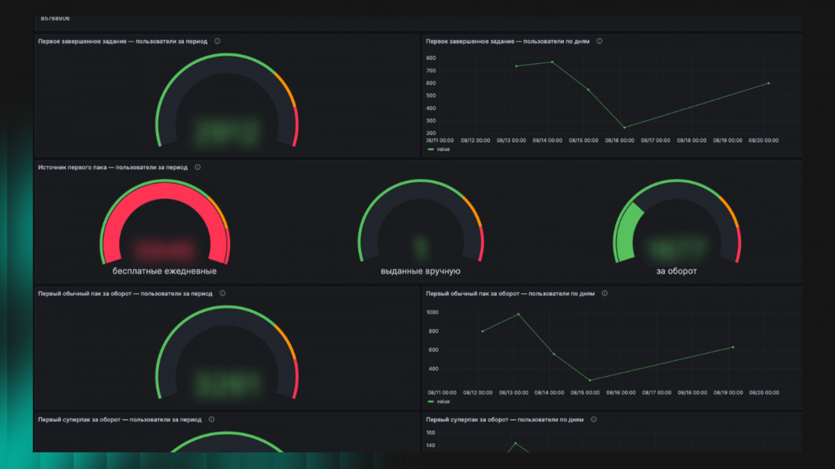Screen dimensions: 835x469
Task: Click the «300» y-axis label
Action: pyautogui.click(x=431, y=121)
